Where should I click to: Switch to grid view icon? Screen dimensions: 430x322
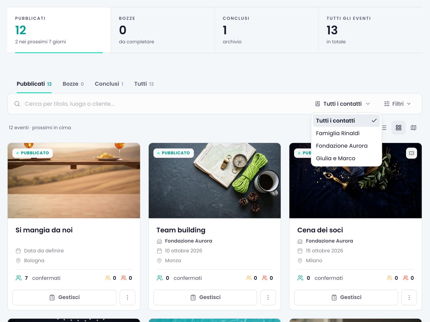pos(399,128)
